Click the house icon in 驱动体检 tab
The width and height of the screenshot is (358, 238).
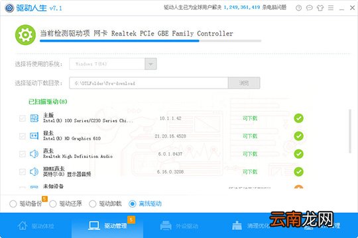coord(23,225)
